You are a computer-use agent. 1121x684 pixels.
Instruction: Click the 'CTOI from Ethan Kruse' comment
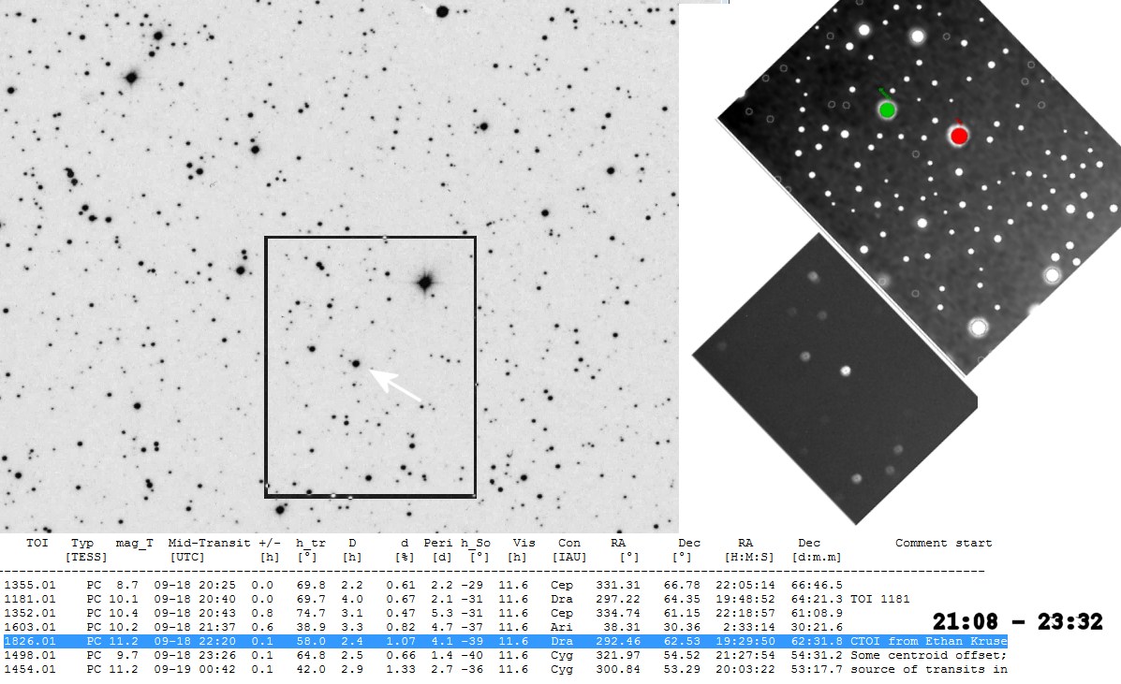click(927, 641)
